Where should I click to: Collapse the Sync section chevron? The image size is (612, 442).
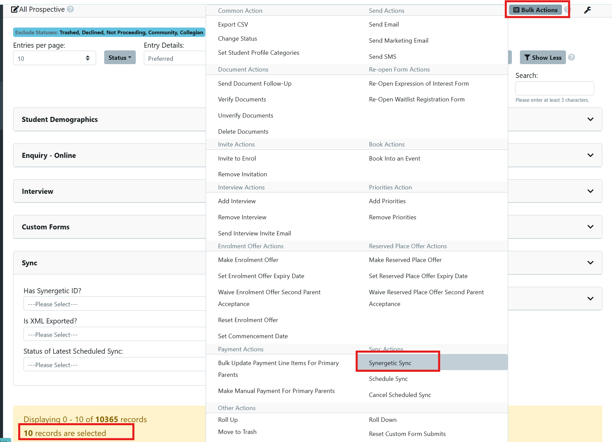click(590, 263)
